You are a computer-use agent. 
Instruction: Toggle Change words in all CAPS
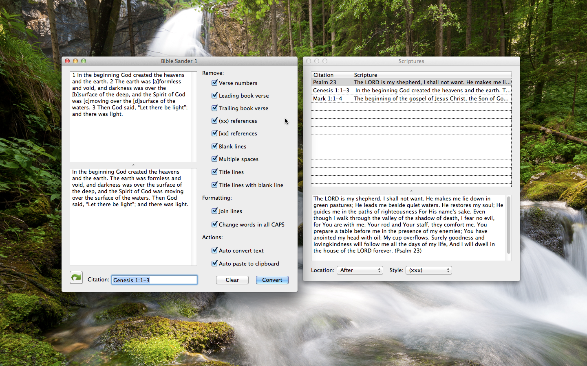tap(214, 224)
